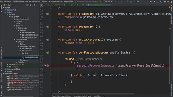Open the app run configuration dropdown
The width and height of the screenshot is (173, 97).
pos(109,2)
